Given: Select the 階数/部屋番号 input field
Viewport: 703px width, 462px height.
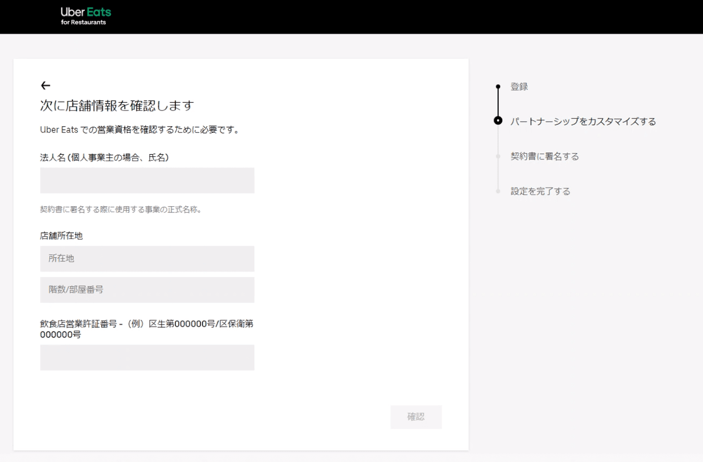Looking at the screenshot, I should (x=147, y=290).
